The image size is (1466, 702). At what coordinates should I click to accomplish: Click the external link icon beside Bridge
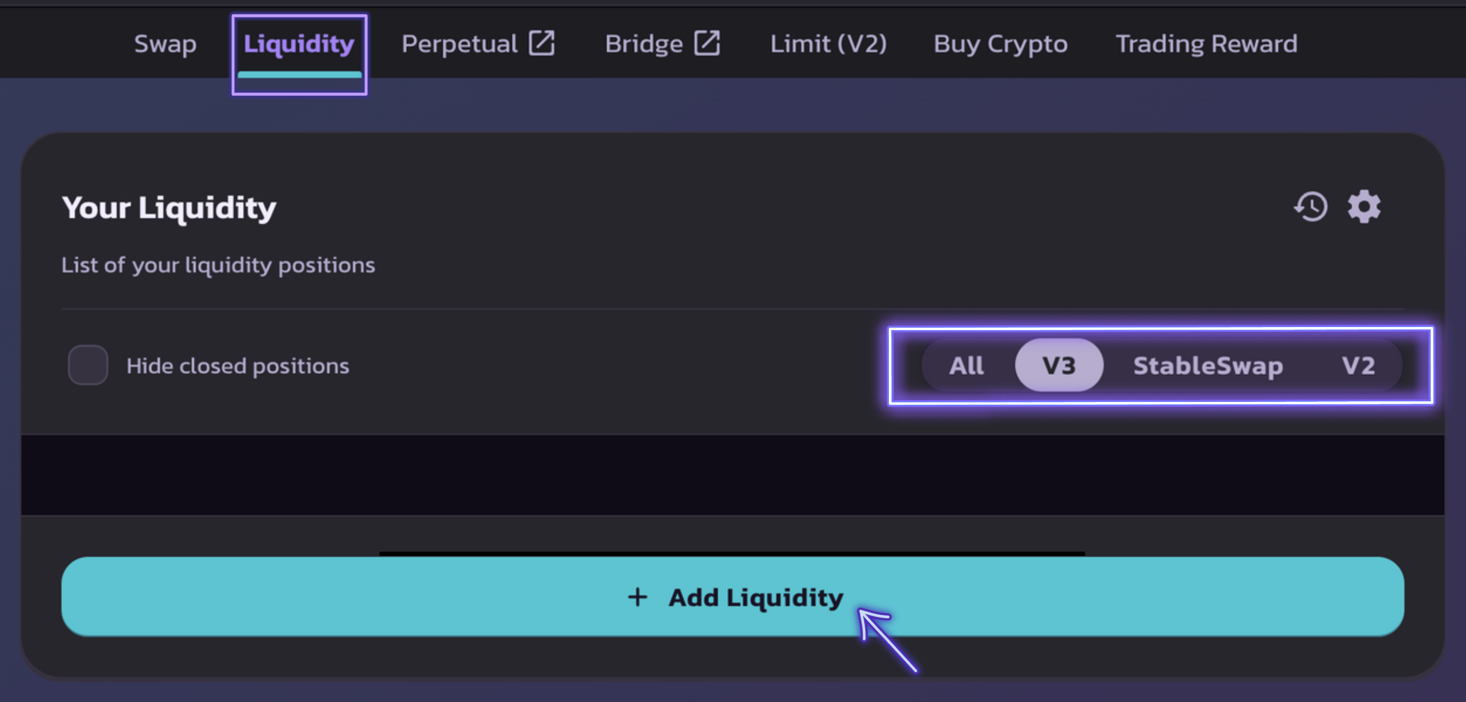point(707,44)
